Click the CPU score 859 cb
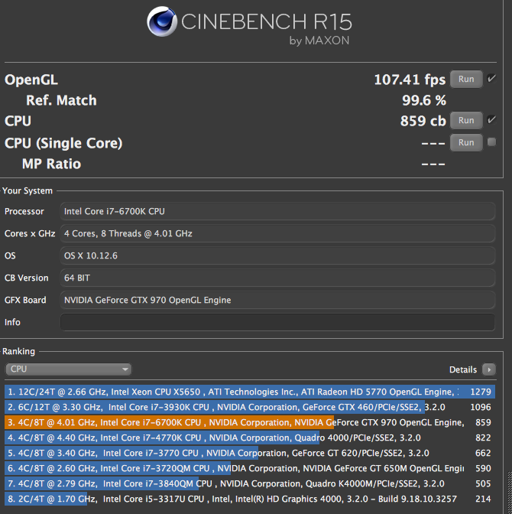 pos(423,121)
